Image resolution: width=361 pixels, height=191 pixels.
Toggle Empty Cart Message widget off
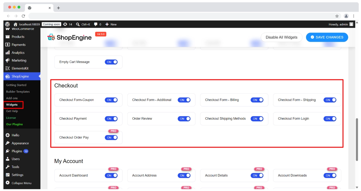[x=111, y=62]
